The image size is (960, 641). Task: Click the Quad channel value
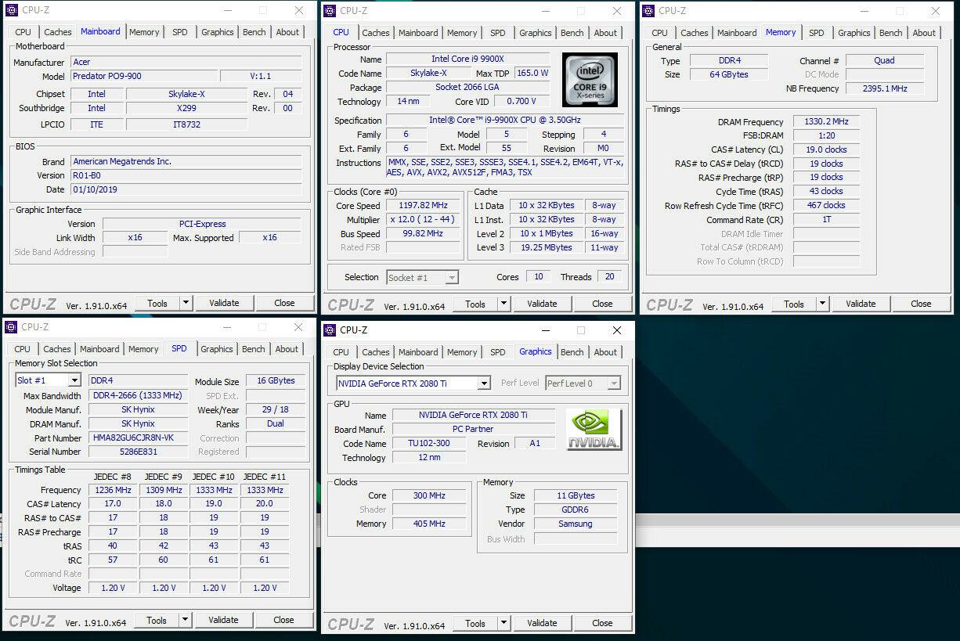[x=885, y=60]
